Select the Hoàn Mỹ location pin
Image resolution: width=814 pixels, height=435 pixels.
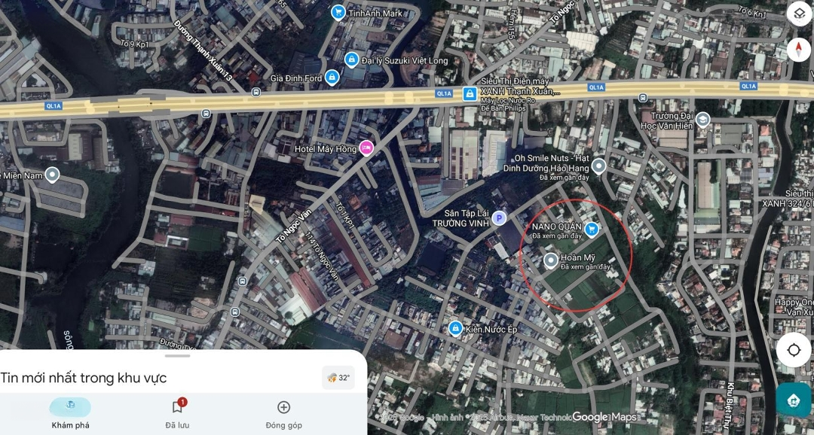click(551, 261)
